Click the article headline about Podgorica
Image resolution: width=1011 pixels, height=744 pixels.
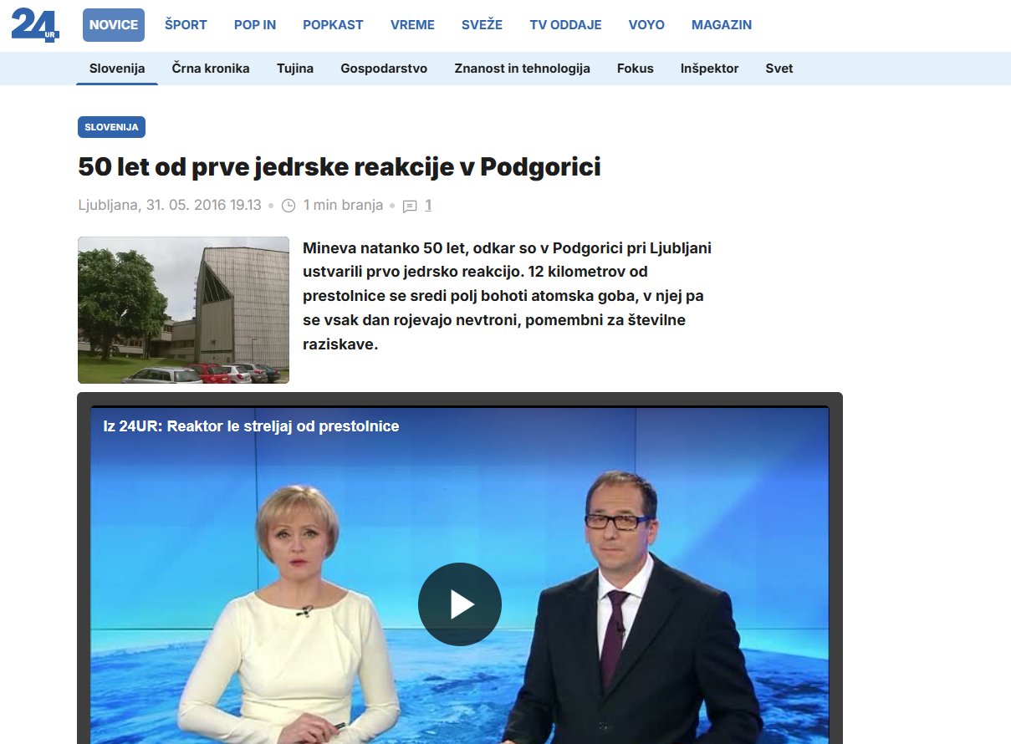pyautogui.click(x=340, y=167)
